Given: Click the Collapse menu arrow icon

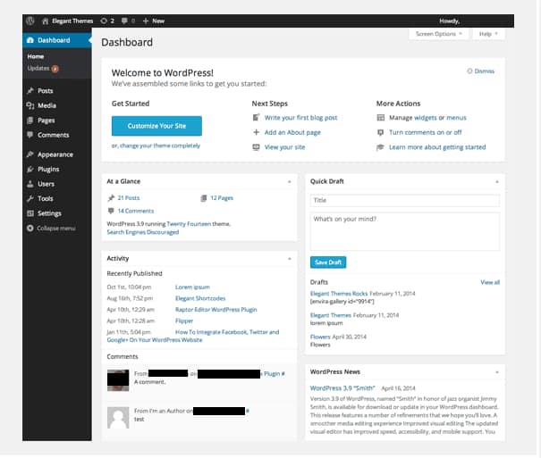Looking at the screenshot, I should click(x=30, y=228).
